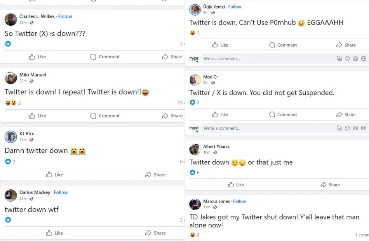Image resolution: width=369 pixels, height=241 pixels.
Task: Open KJ Rice's profile name link
Action: pyautogui.click(x=27, y=134)
